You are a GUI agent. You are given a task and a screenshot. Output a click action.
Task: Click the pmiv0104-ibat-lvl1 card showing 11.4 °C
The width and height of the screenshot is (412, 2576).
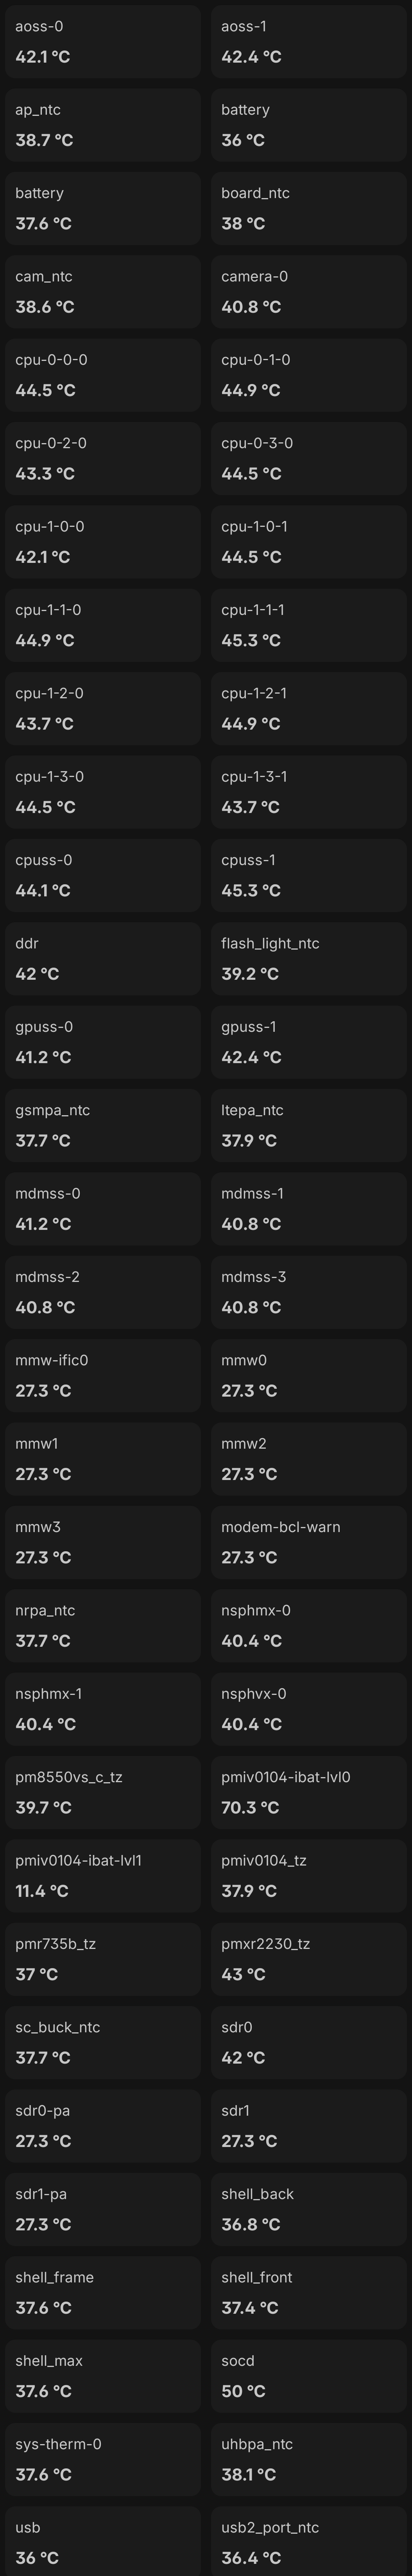pos(103,1875)
